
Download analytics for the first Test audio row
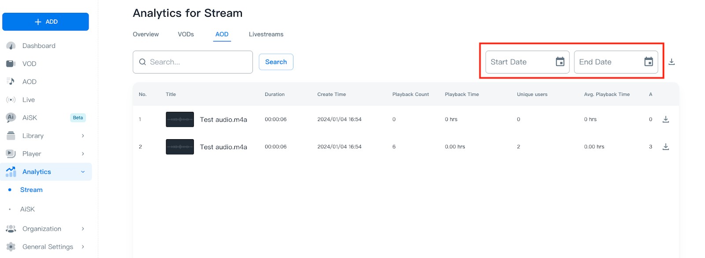pos(665,119)
